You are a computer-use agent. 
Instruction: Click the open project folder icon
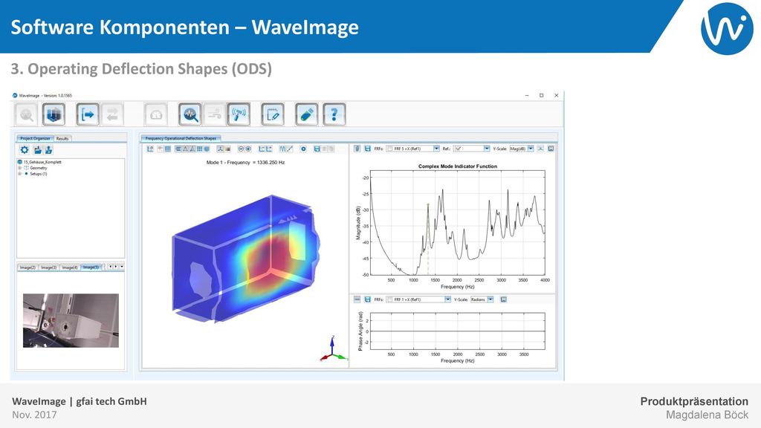[x=37, y=150]
